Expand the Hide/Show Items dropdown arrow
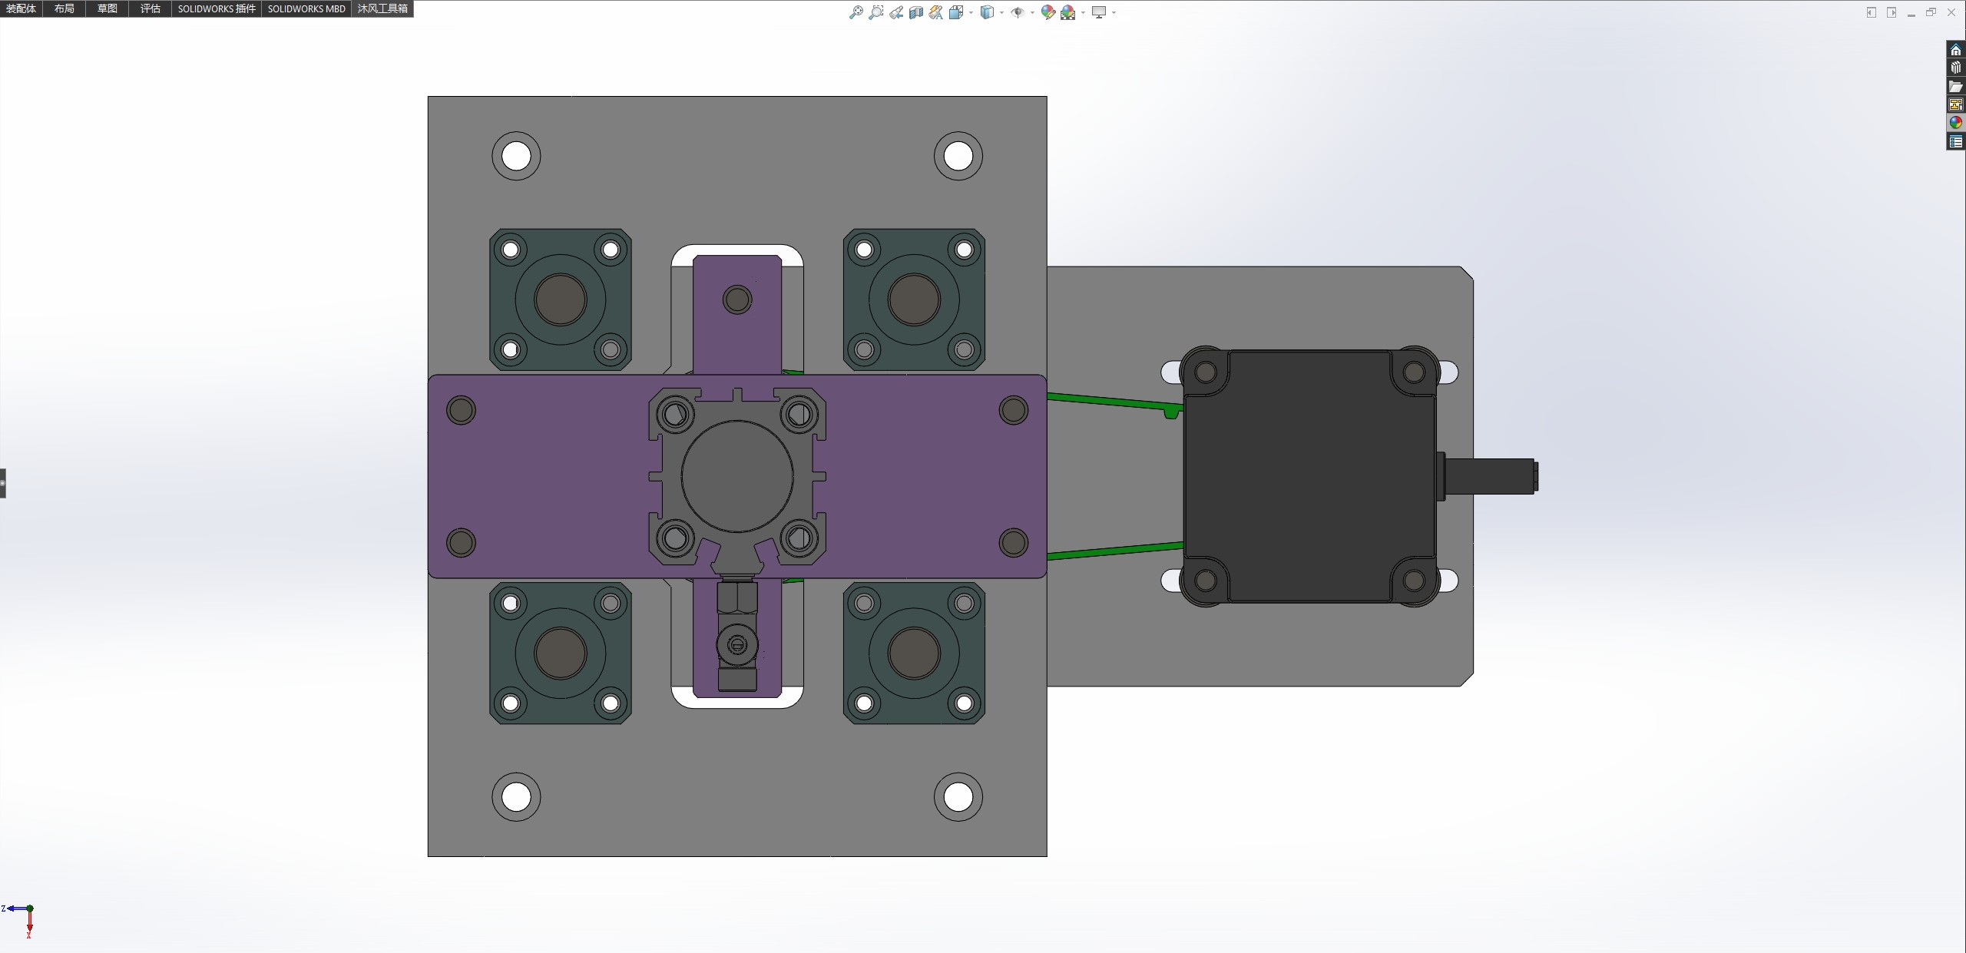 [1032, 12]
